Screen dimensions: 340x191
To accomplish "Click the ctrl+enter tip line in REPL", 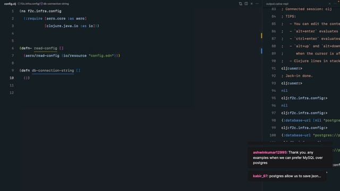I will [310, 39].
